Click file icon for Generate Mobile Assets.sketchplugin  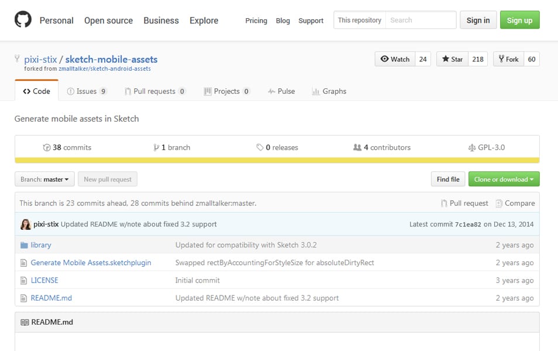click(x=23, y=263)
